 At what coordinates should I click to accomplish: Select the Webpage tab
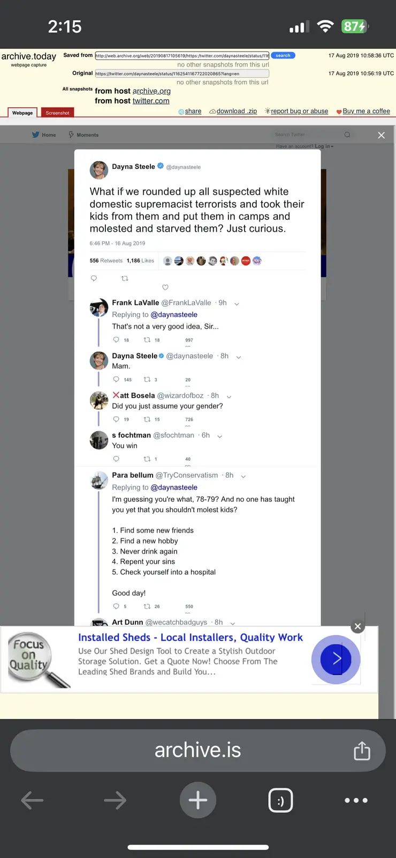(22, 113)
